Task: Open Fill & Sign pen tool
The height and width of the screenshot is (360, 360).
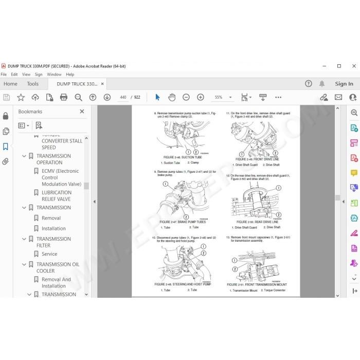Action: (354, 233)
